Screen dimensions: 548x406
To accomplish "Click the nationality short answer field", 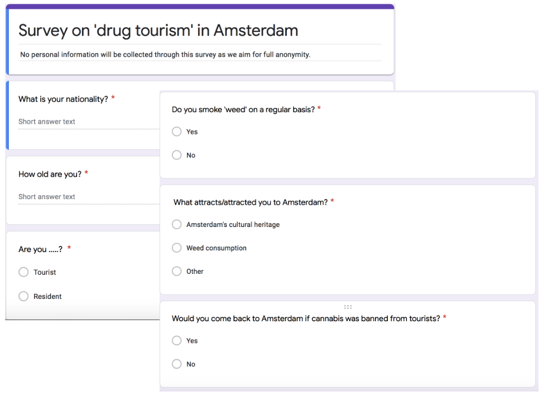I will [x=84, y=122].
